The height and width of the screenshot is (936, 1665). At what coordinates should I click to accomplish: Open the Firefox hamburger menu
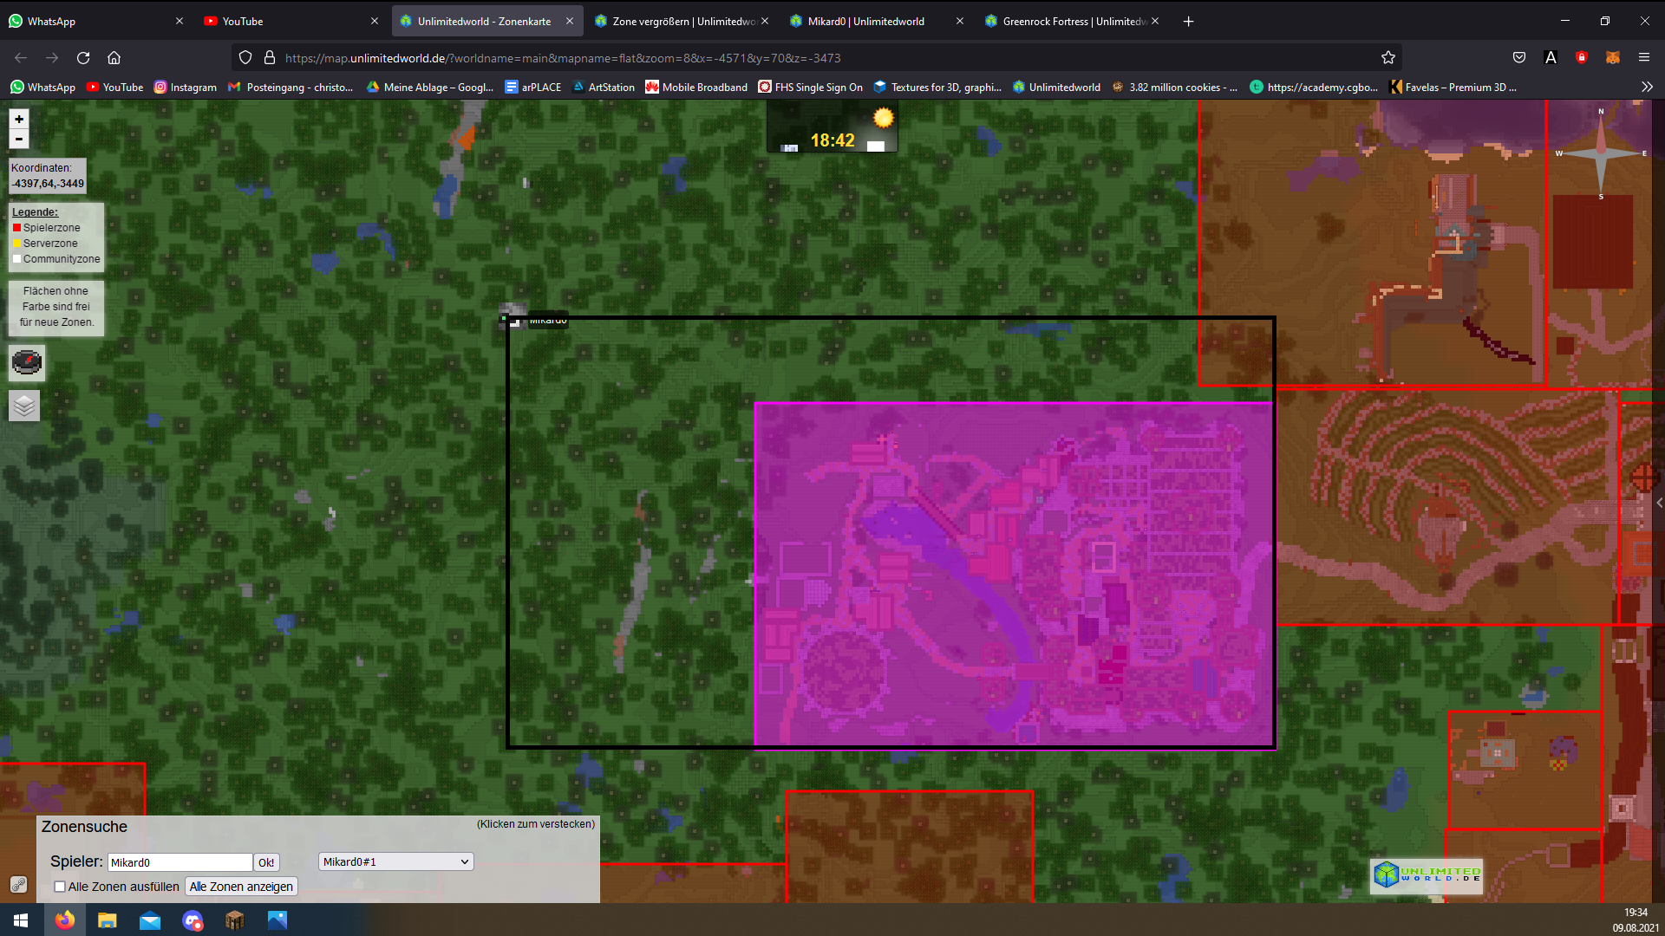[1644, 58]
